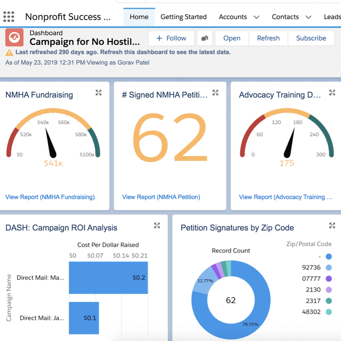The image size is (341, 341).
Task: Follow this dashboard
Action: 172,38
